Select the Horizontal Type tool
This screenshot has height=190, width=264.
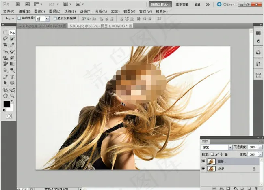pyautogui.click(x=12, y=77)
